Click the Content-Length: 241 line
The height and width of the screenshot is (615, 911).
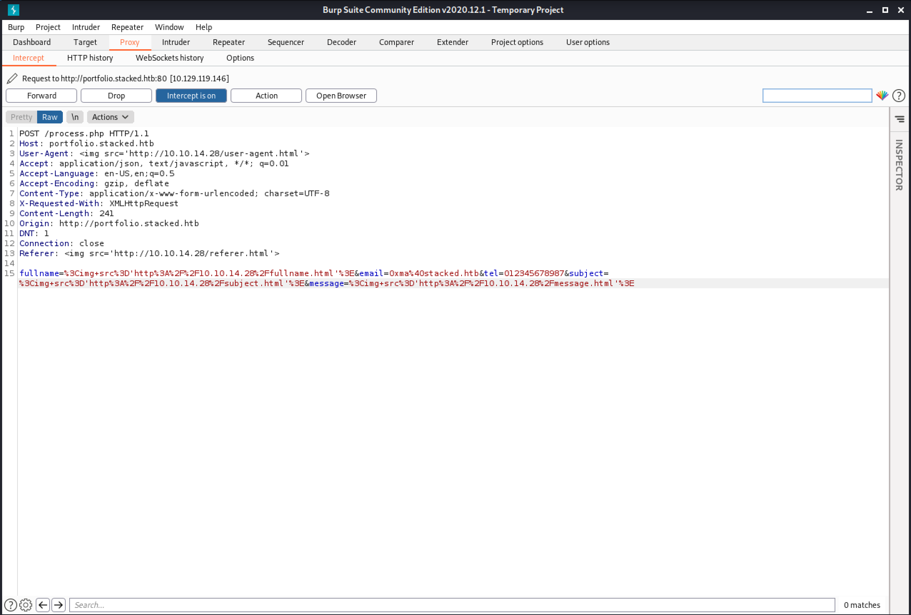click(67, 213)
